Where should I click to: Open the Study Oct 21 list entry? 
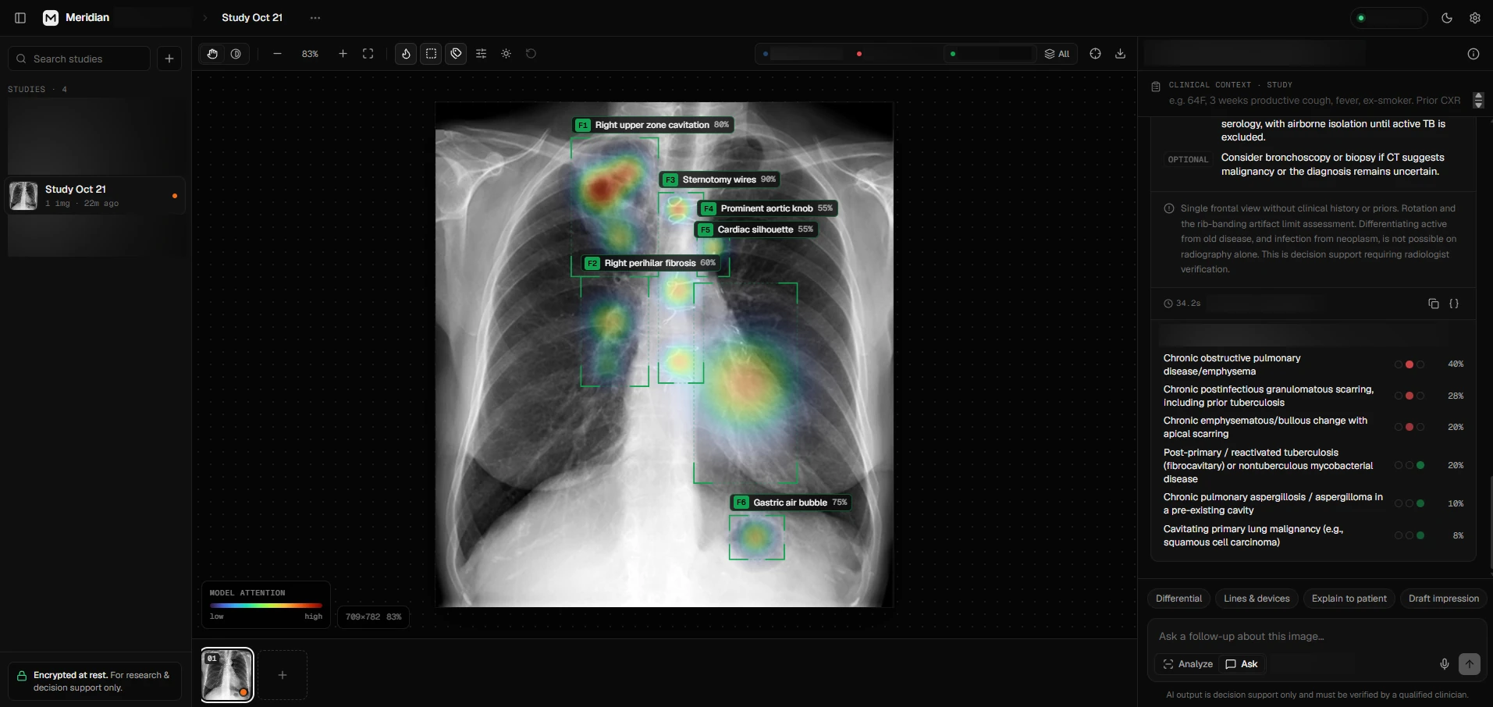[x=96, y=196]
